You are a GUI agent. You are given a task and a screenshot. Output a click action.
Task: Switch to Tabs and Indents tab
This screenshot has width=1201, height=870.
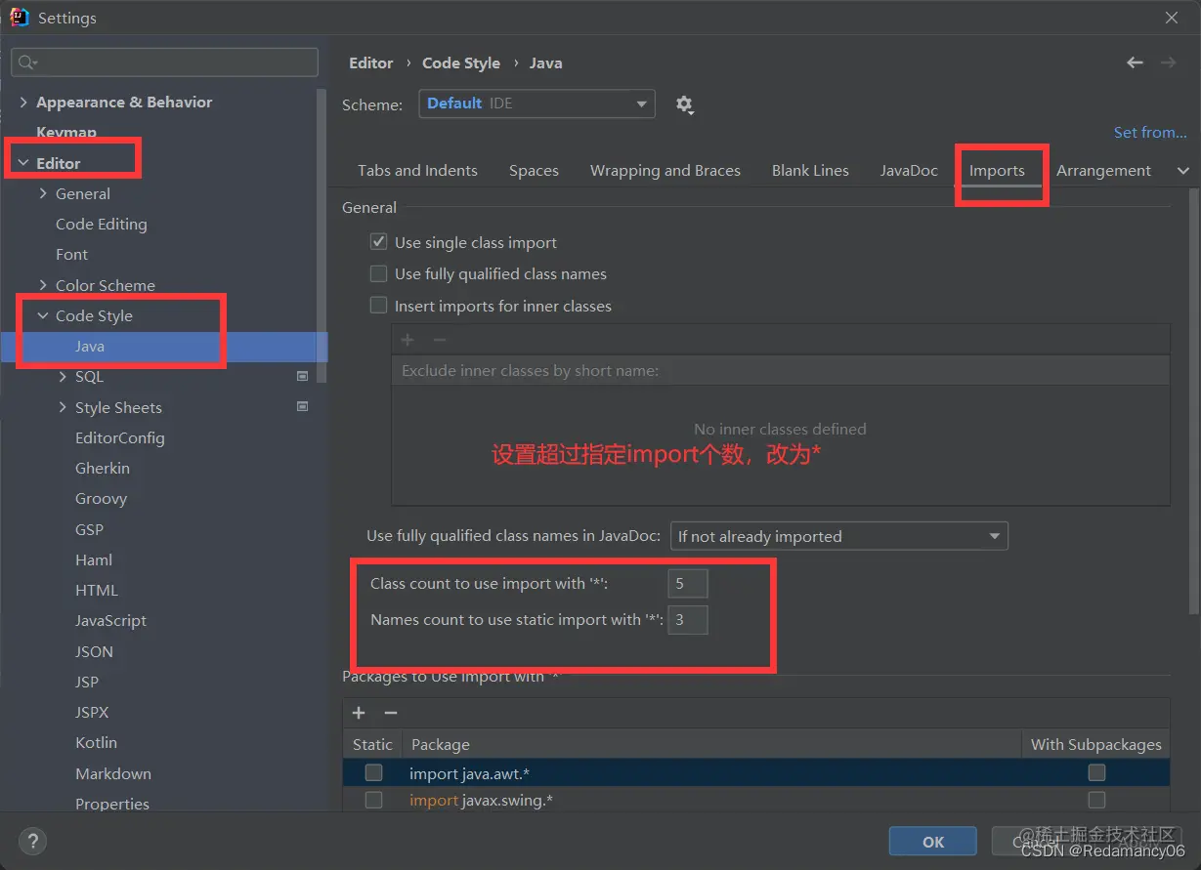[x=417, y=171]
